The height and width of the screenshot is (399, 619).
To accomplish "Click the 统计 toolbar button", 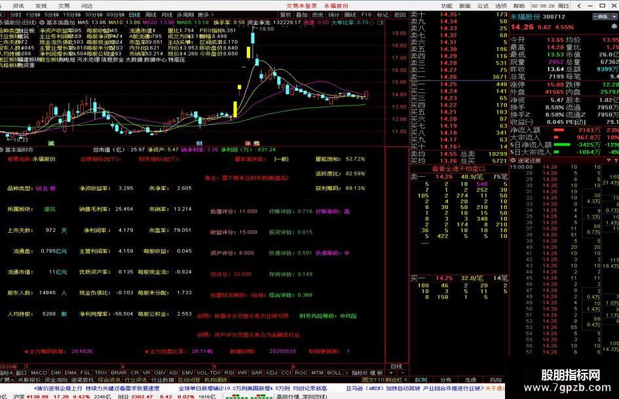I will [333, 14].
